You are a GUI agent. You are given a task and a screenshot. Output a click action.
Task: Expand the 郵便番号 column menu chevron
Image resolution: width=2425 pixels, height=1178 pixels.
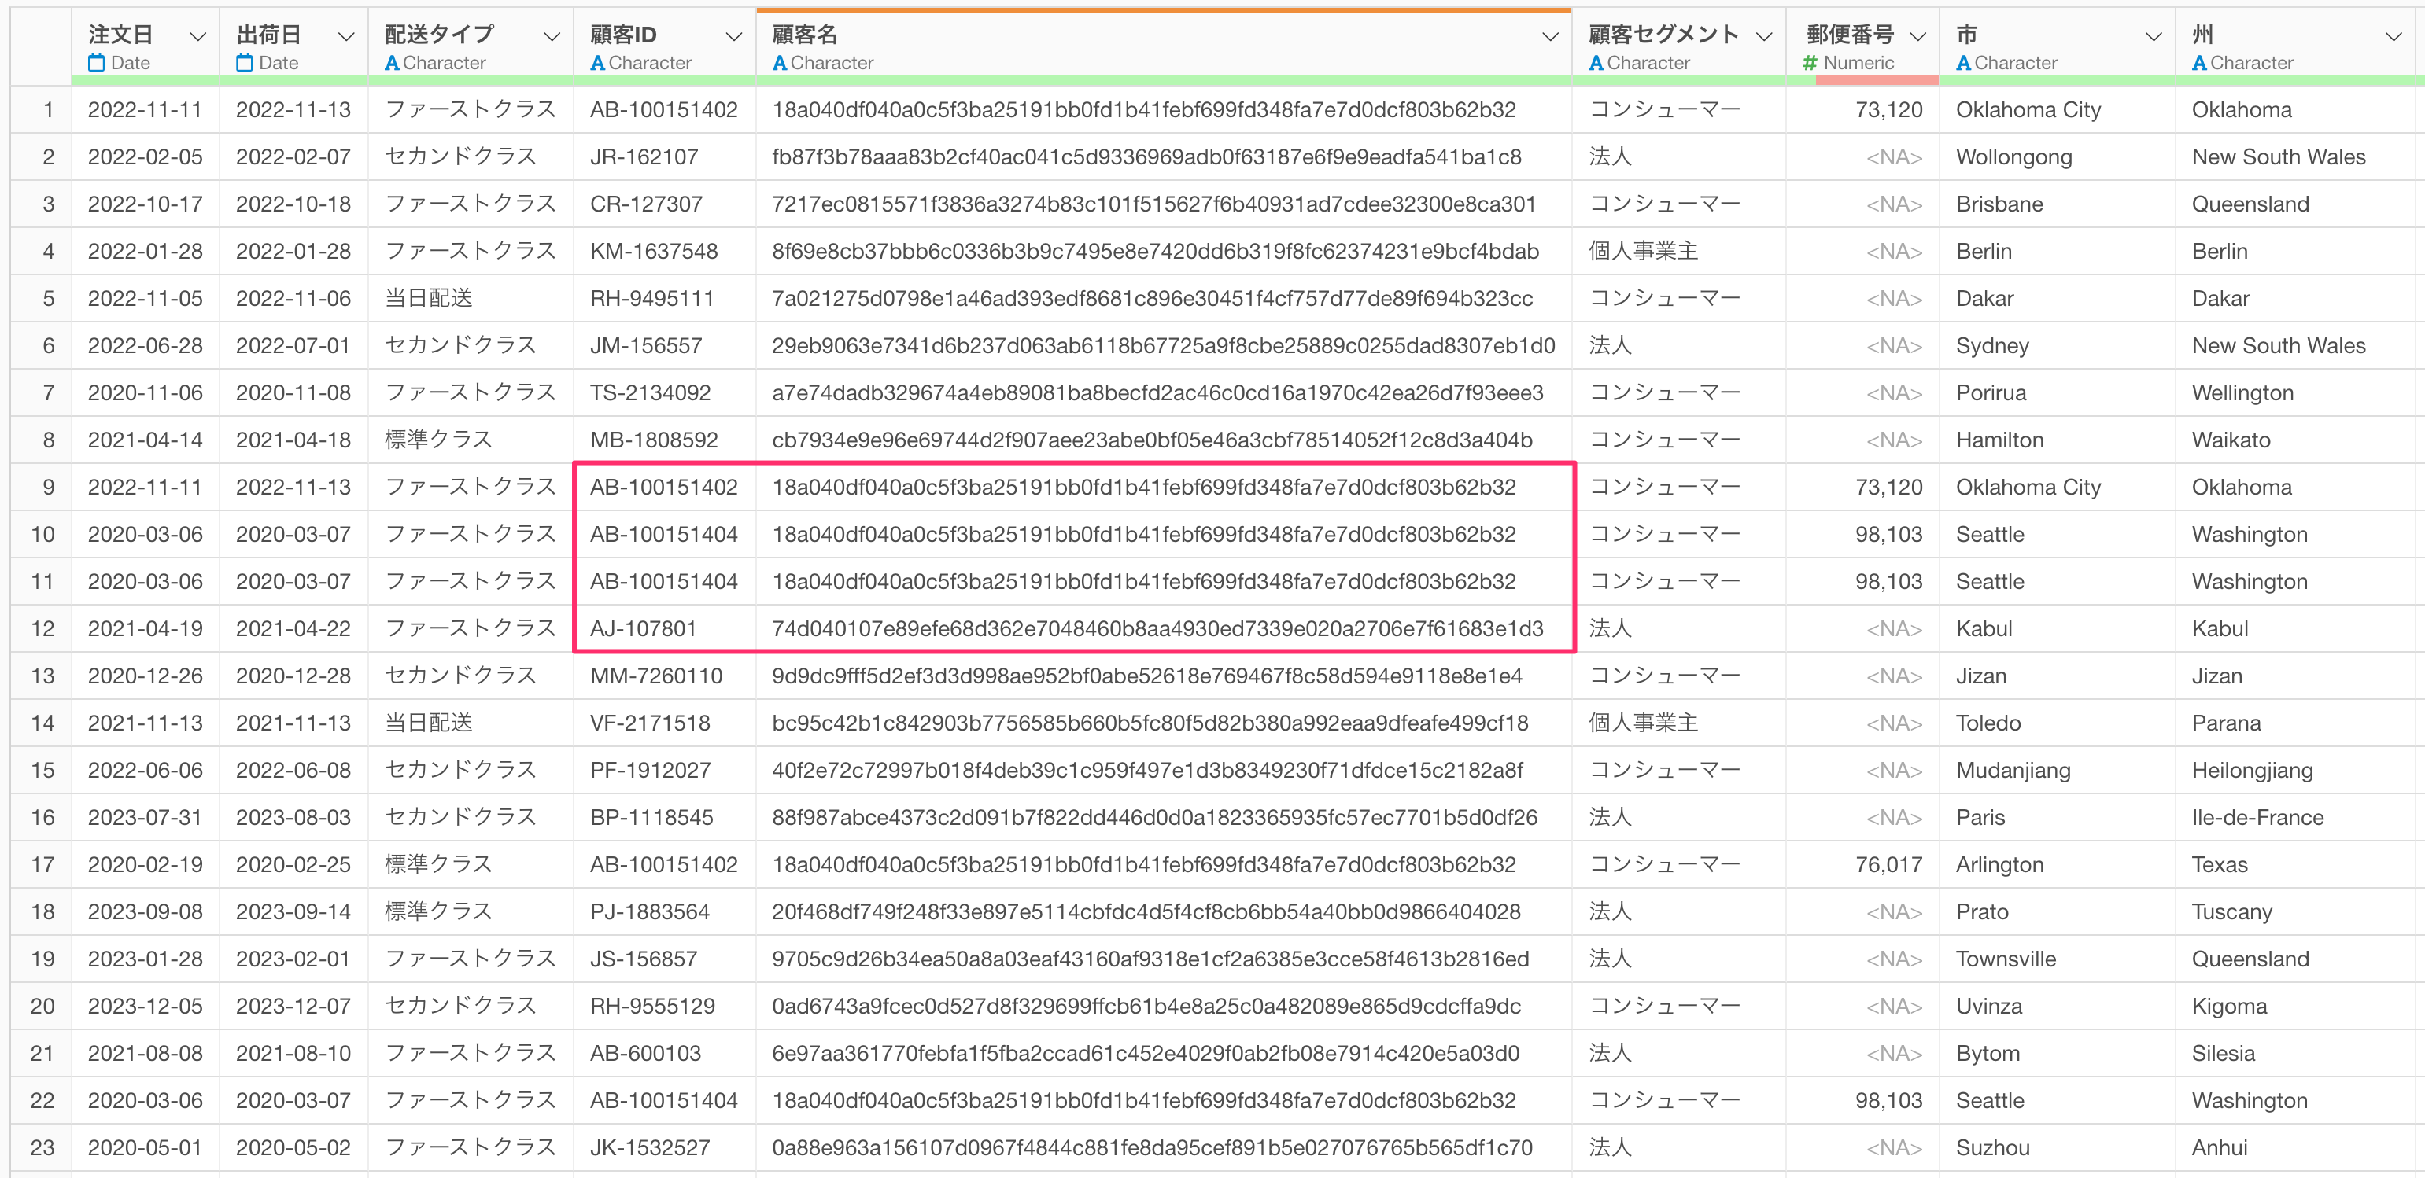[x=1917, y=37]
